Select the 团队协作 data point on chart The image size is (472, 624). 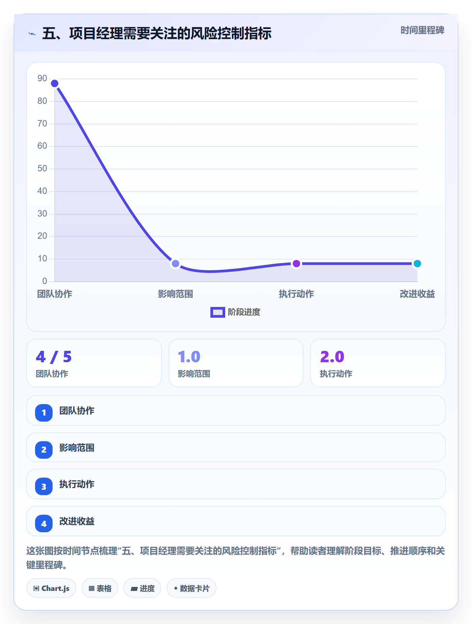(55, 83)
